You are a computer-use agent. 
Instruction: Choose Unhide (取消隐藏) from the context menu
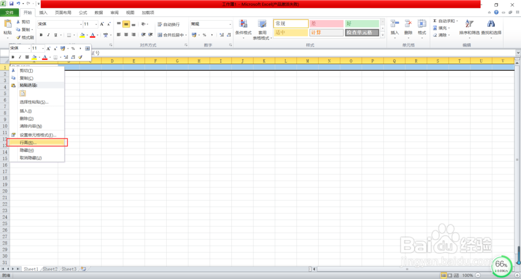(x=37, y=158)
